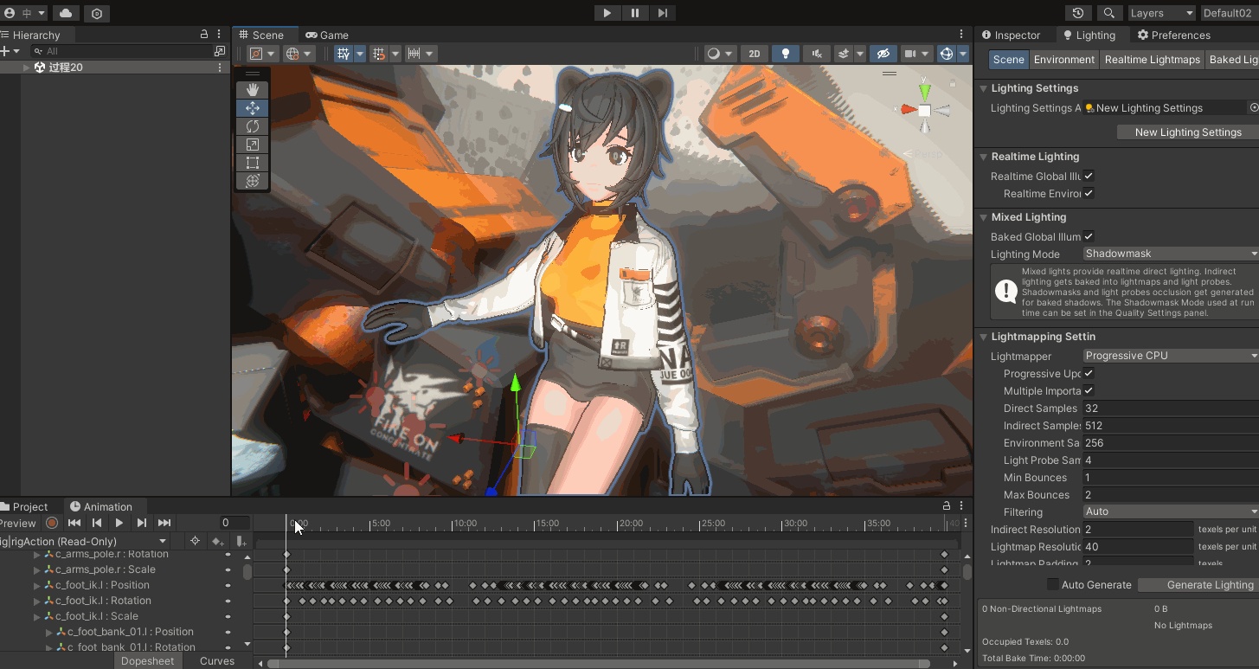Select the combined Transform tool
The width and height of the screenshot is (1259, 669).
(x=253, y=181)
